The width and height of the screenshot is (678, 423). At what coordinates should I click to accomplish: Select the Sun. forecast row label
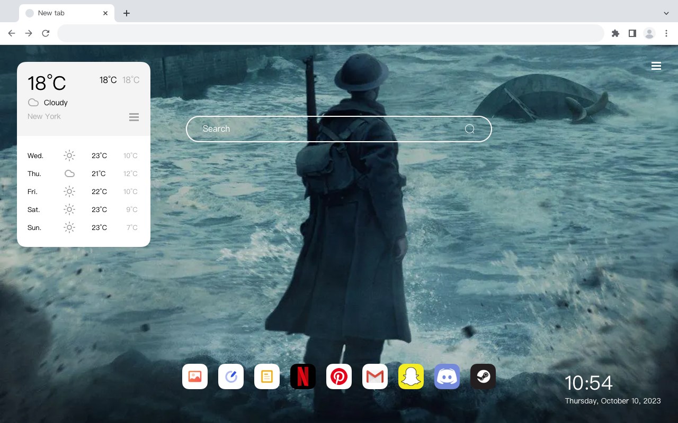pyautogui.click(x=34, y=227)
